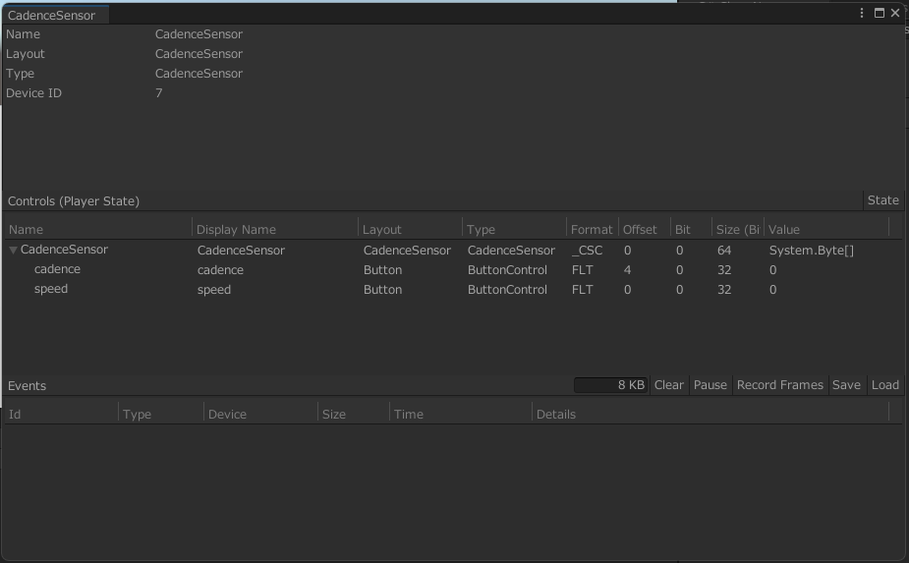The image size is (909, 563).
Task: Toggle Record Frames
Action: [x=779, y=385]
